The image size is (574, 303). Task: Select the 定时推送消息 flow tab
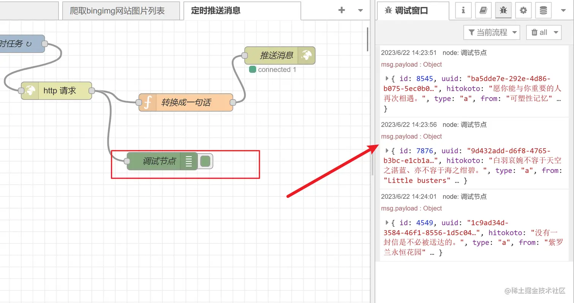tap(242, 11)
